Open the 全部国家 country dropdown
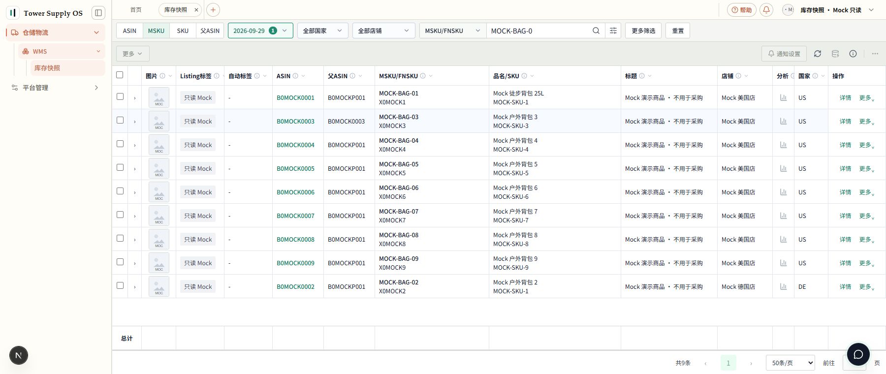This screenshot has width=886, height=374. (x=323, y=31)
